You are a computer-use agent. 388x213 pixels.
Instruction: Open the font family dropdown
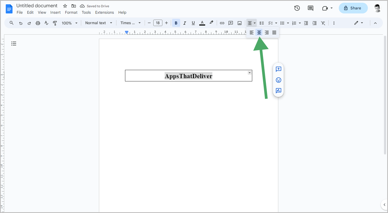[x=130, y=23]
